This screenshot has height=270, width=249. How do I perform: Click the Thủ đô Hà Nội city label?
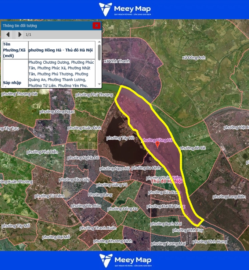pos(166,182)
